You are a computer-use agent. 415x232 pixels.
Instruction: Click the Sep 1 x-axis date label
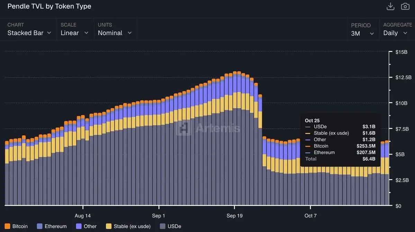[159, 216]
